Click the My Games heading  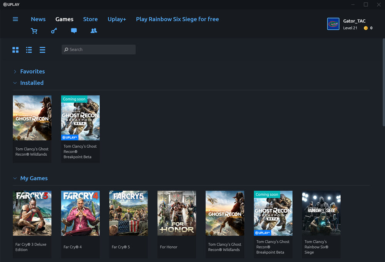(x=34, y=178)
